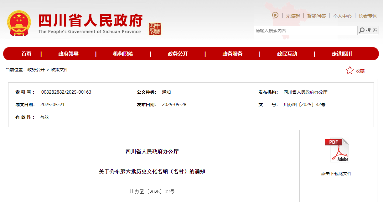This screenshot has height=202, width=383.
Task: Click the 成文日期 value 2025-05-21
Action: [52, 105]
